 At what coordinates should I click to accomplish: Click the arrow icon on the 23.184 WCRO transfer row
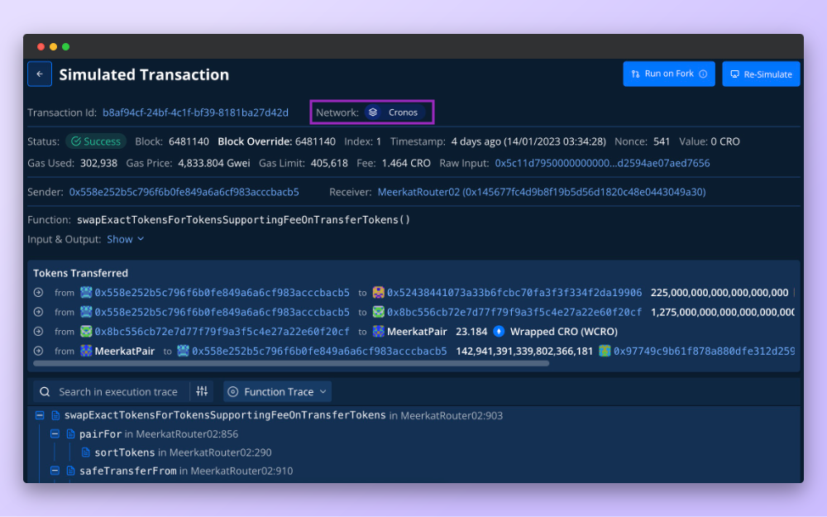coord(39,332)
